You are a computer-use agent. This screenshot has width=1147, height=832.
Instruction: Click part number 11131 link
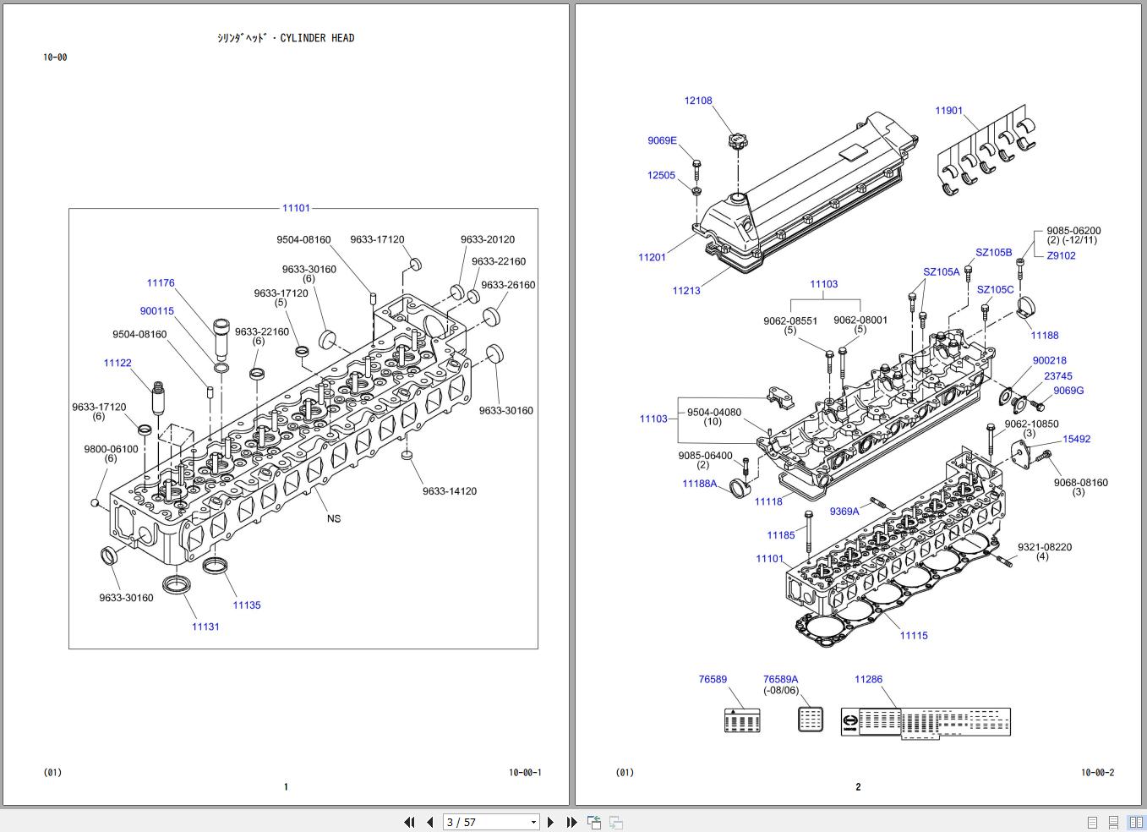205,627
